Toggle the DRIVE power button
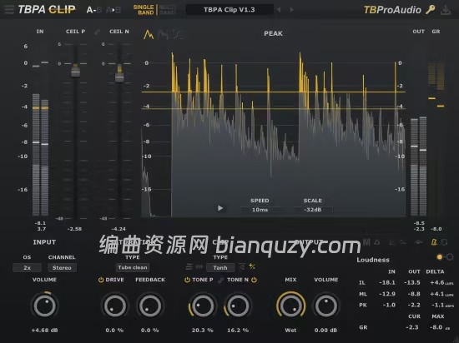This screenshot has width=459, height=343. pyautogui.click(x=101, y=280)
